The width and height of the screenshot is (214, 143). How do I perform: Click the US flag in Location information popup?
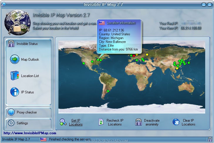coord(102,23)
